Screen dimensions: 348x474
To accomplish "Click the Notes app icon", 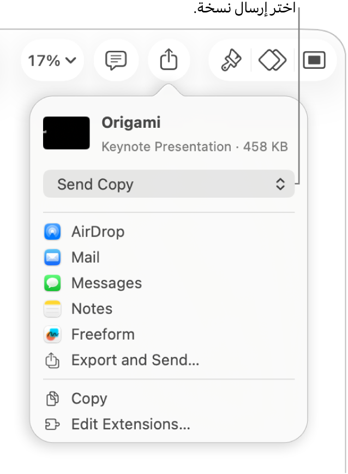I will tap(53, 309).
